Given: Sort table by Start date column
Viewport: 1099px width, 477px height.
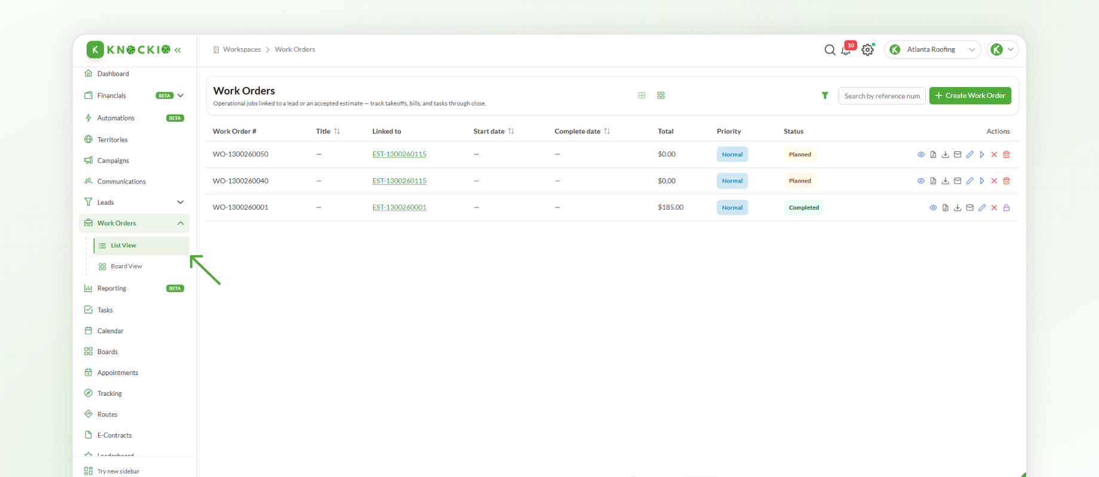Looking at the screenshot, I should [511, 131].
